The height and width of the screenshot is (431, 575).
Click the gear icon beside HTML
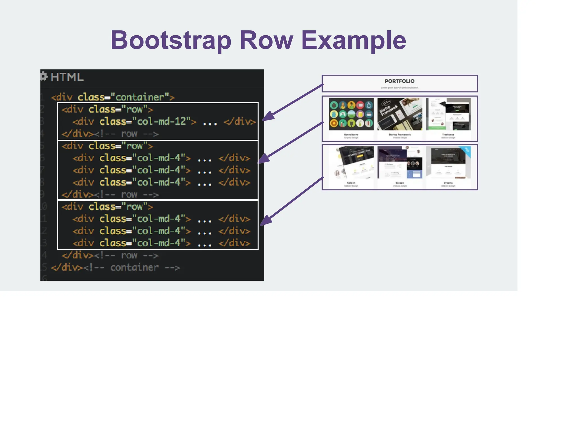coord(44,76)
